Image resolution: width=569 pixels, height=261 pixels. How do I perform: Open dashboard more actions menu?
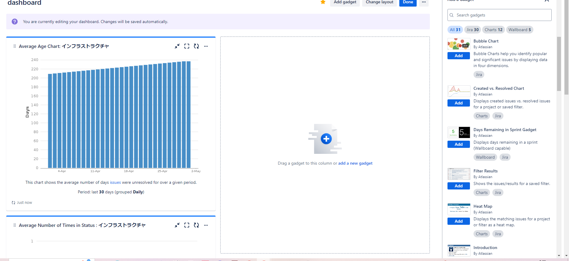coord(424,2)
